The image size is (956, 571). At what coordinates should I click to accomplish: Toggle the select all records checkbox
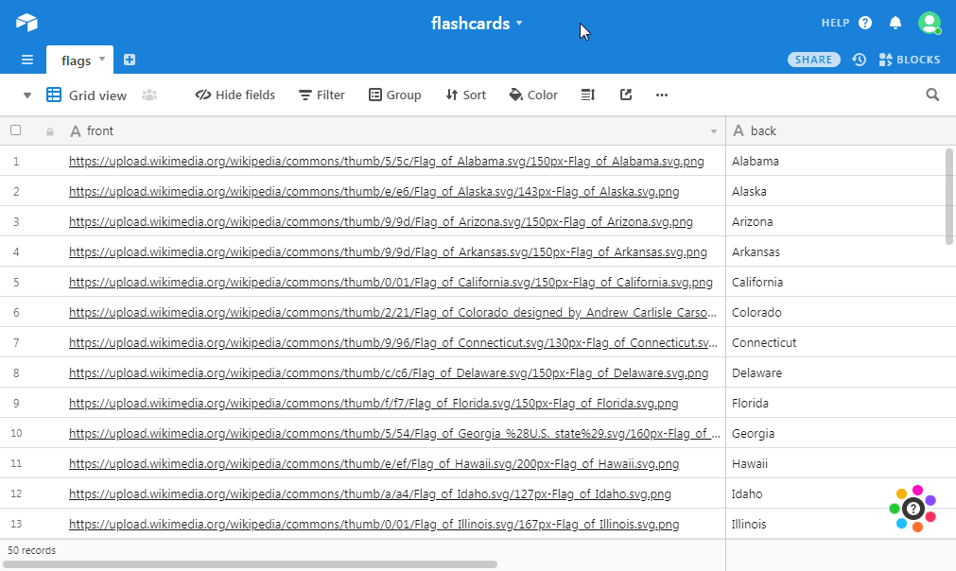16,130
